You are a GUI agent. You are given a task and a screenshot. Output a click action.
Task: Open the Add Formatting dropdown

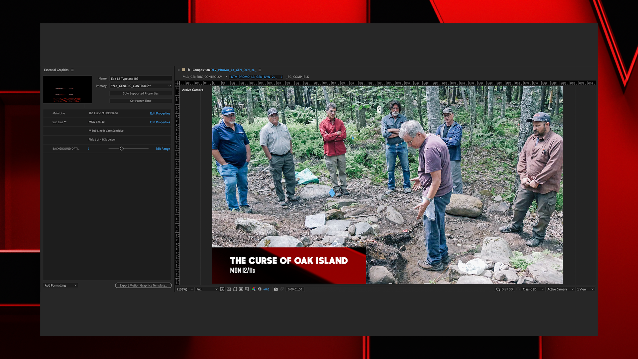pos(61,285)
